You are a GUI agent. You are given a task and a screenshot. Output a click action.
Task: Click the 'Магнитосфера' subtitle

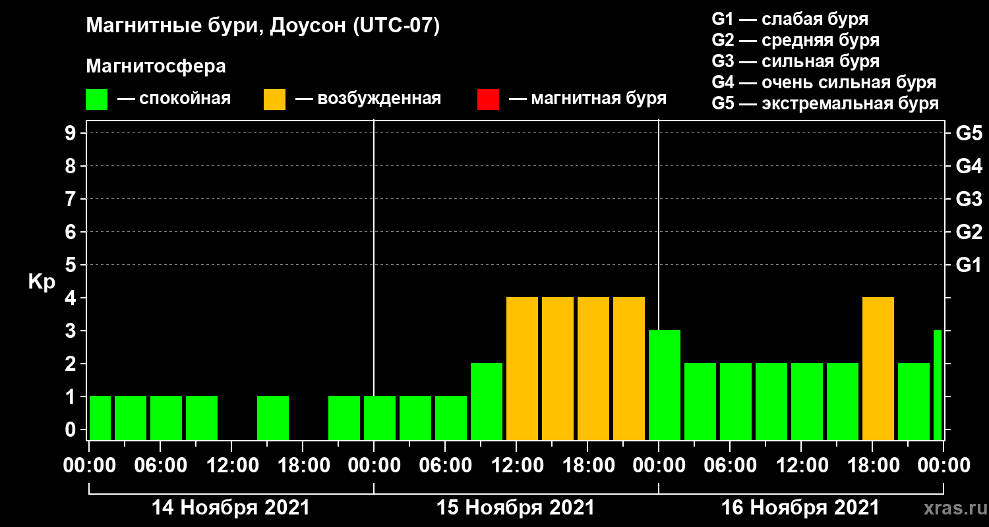click(156, 67)
